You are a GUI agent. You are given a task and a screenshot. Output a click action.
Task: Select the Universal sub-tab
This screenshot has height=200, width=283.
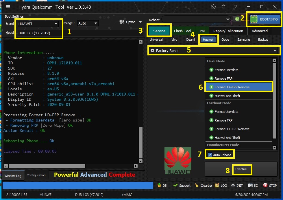(x=156, y=40)
